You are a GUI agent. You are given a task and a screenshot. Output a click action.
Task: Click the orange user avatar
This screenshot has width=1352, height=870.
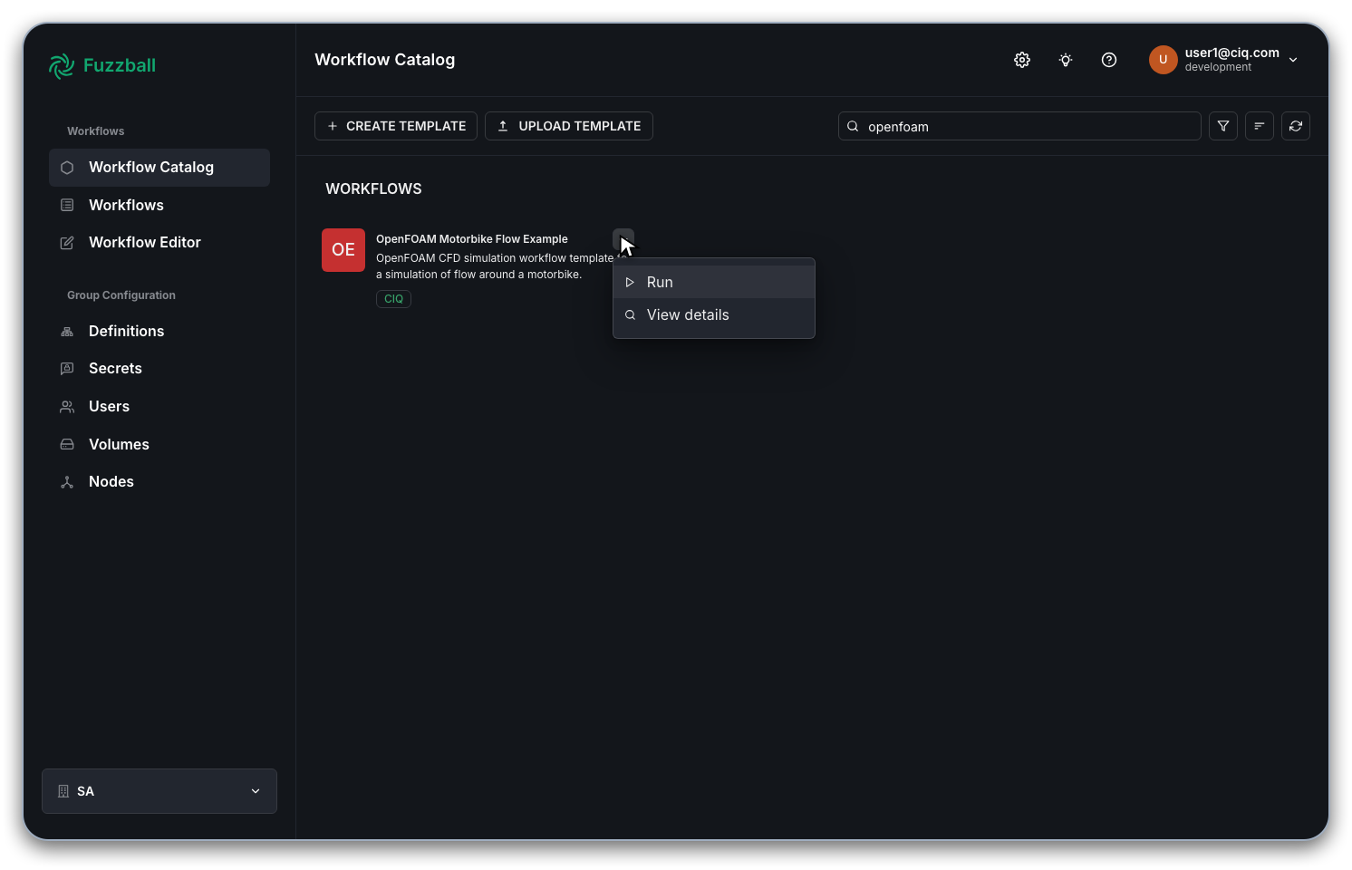tap(1164, 60)
